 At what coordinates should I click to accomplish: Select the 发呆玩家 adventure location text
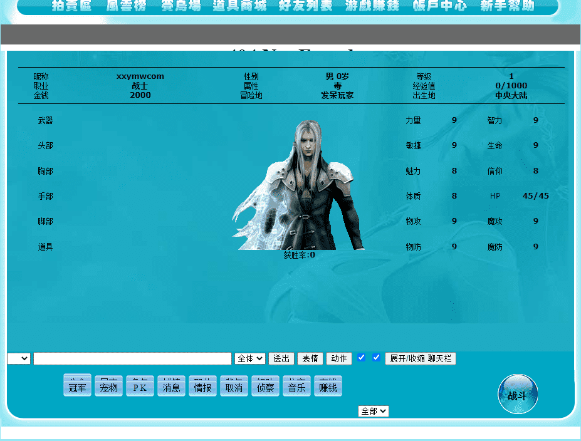337,95
